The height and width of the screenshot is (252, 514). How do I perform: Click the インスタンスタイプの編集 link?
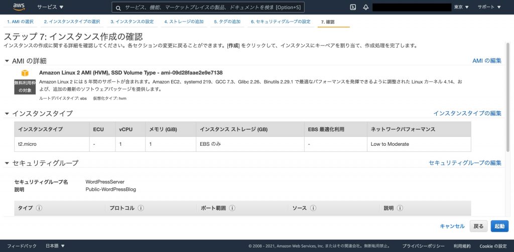(467, 113)
